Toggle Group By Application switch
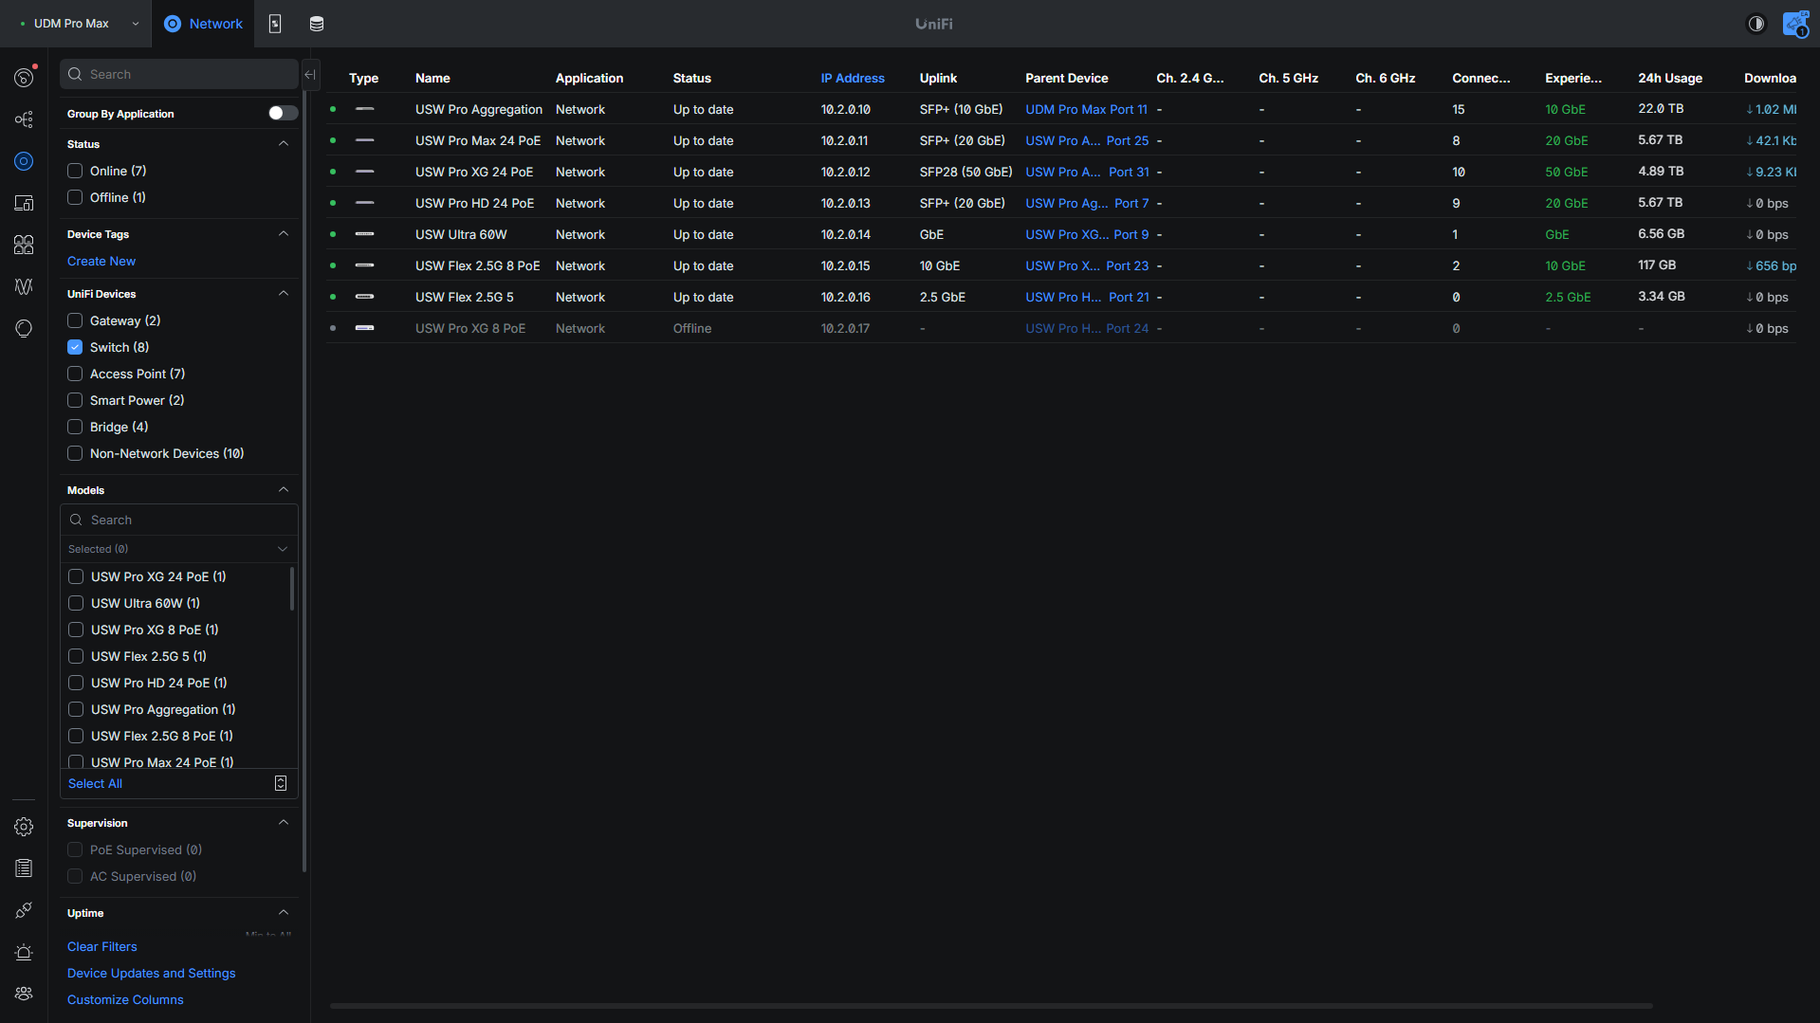 coord(283,114)
